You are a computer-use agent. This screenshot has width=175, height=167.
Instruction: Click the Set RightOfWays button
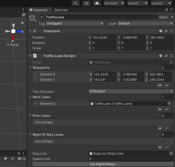pos(102,164)
